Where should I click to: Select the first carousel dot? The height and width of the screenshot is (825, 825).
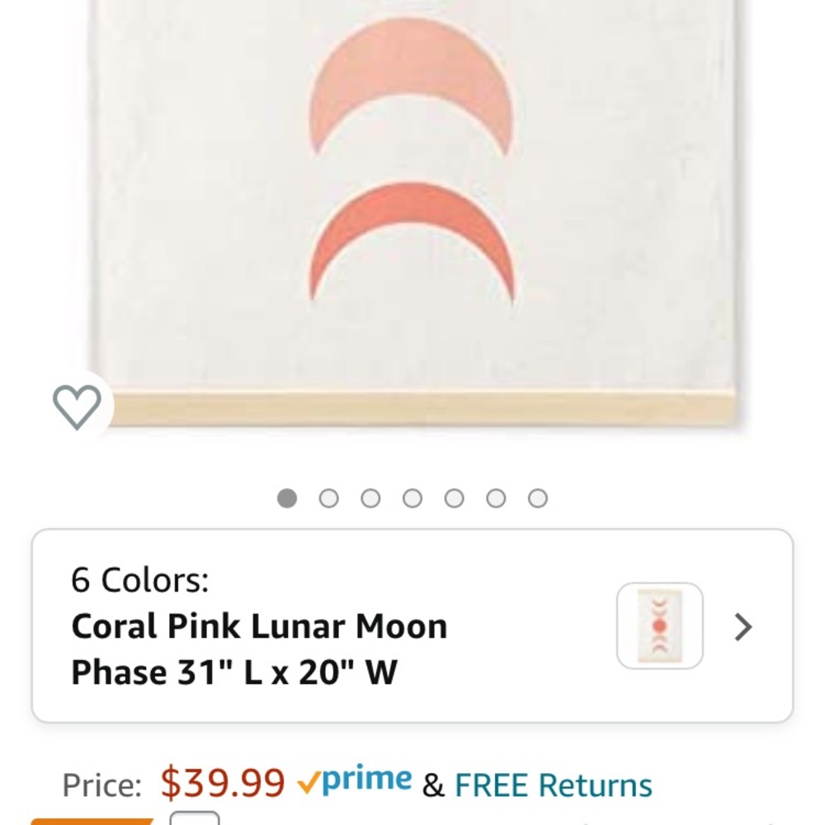click(x=287, y=497)
